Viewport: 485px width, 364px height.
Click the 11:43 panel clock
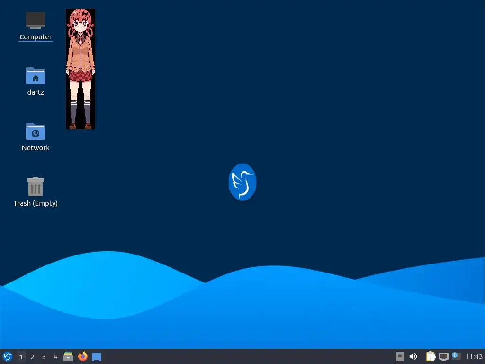pyautogui.click(x=474, y=356)
